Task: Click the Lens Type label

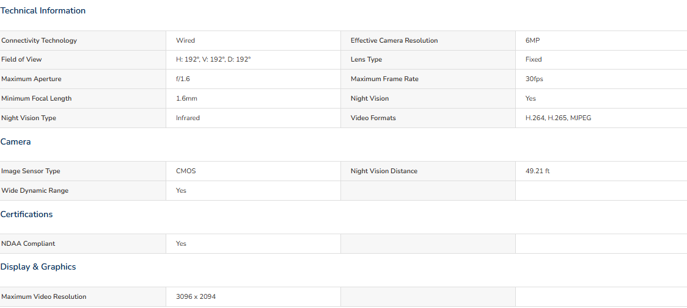Action: 366,60
